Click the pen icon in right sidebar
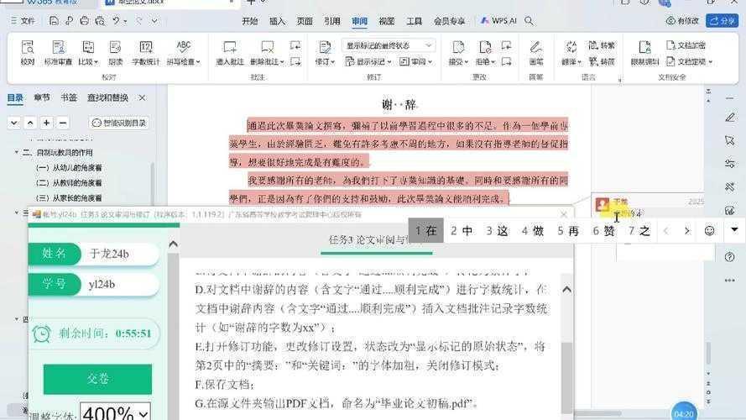Viewport: 746px width, 420px height. click(x=730, y=117)
